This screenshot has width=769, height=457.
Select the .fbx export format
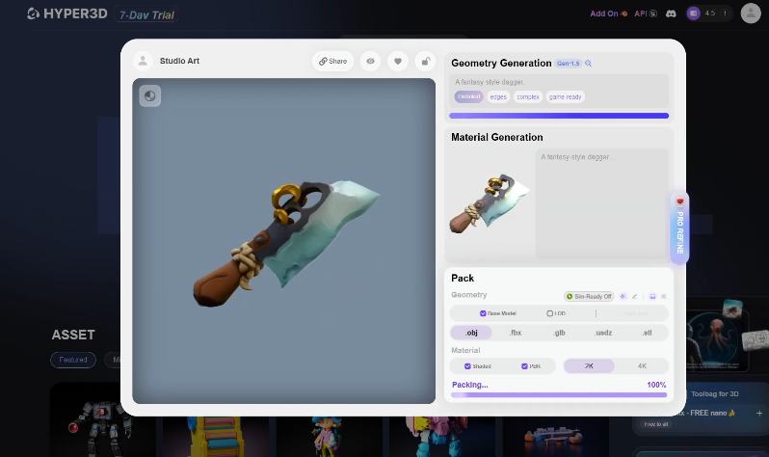pos(515,333)
